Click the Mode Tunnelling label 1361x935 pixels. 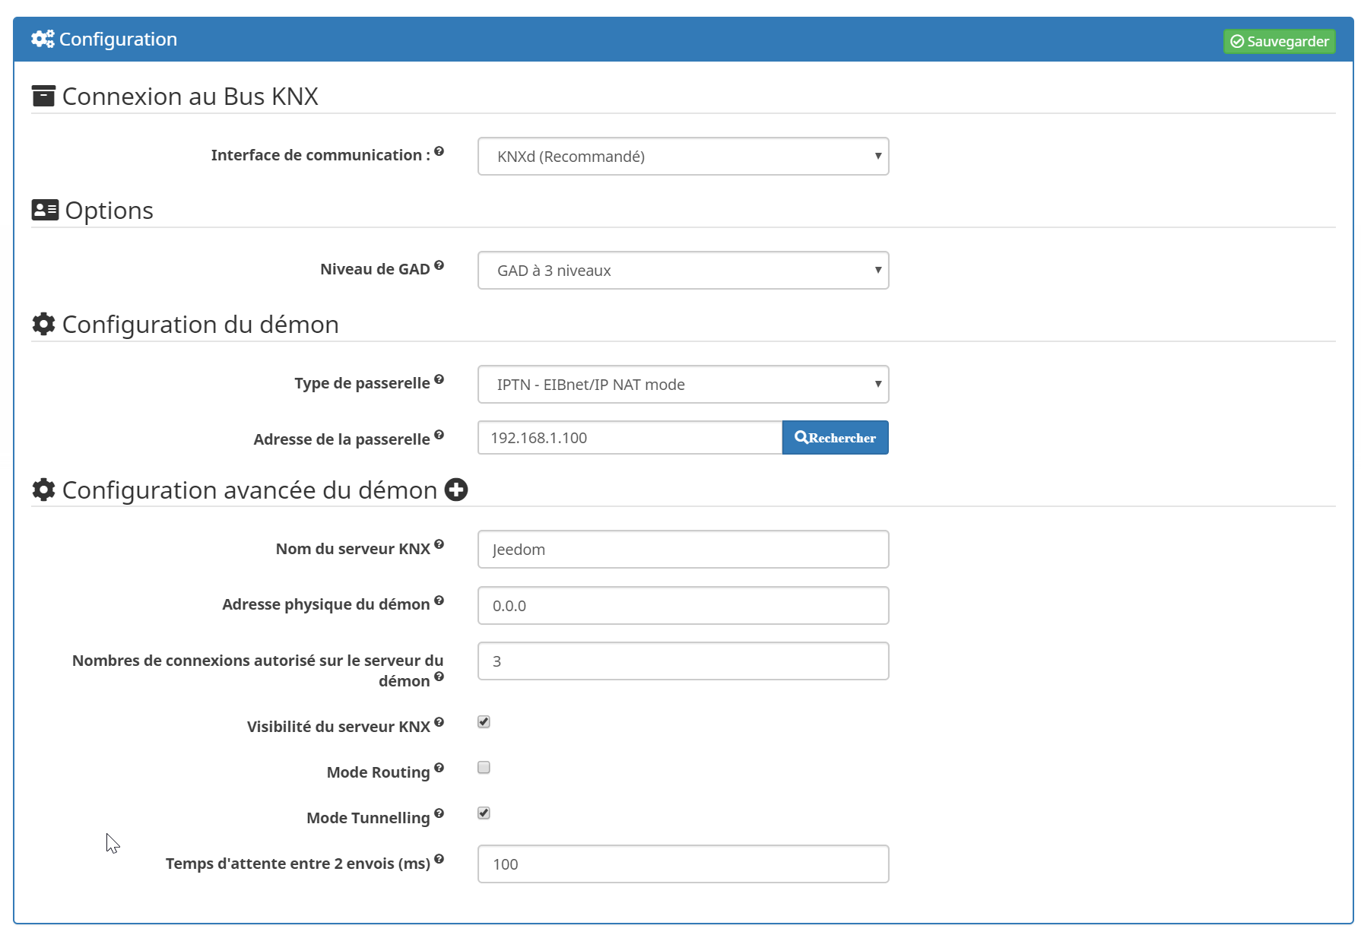(368, 818)
